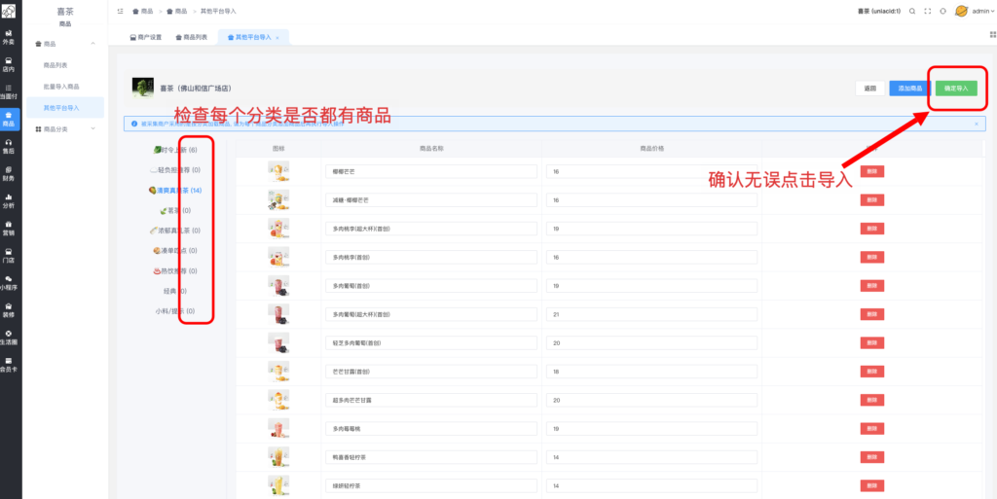Open the 售后 sidebar section
The width and height of the screenshot is (997, 499).
tap(8, 146)
